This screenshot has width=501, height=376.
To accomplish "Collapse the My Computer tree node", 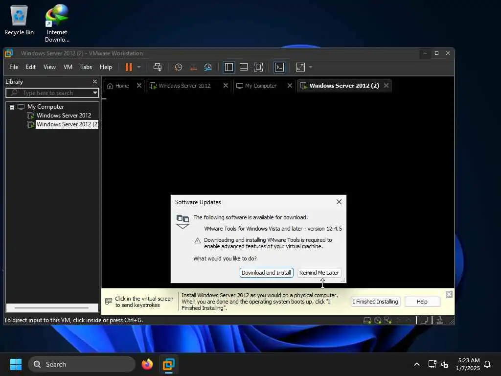I will pos(12,107).
